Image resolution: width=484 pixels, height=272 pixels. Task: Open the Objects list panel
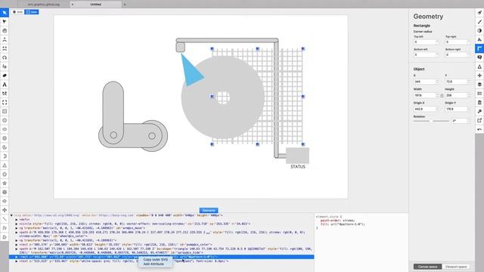479,93
